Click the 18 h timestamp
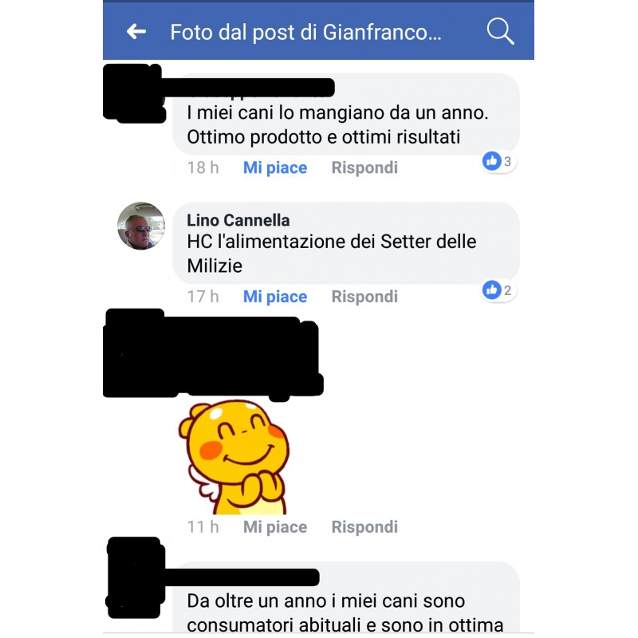Image resolution: width=638 pixels, height=638 pixels. coord(203,167)
